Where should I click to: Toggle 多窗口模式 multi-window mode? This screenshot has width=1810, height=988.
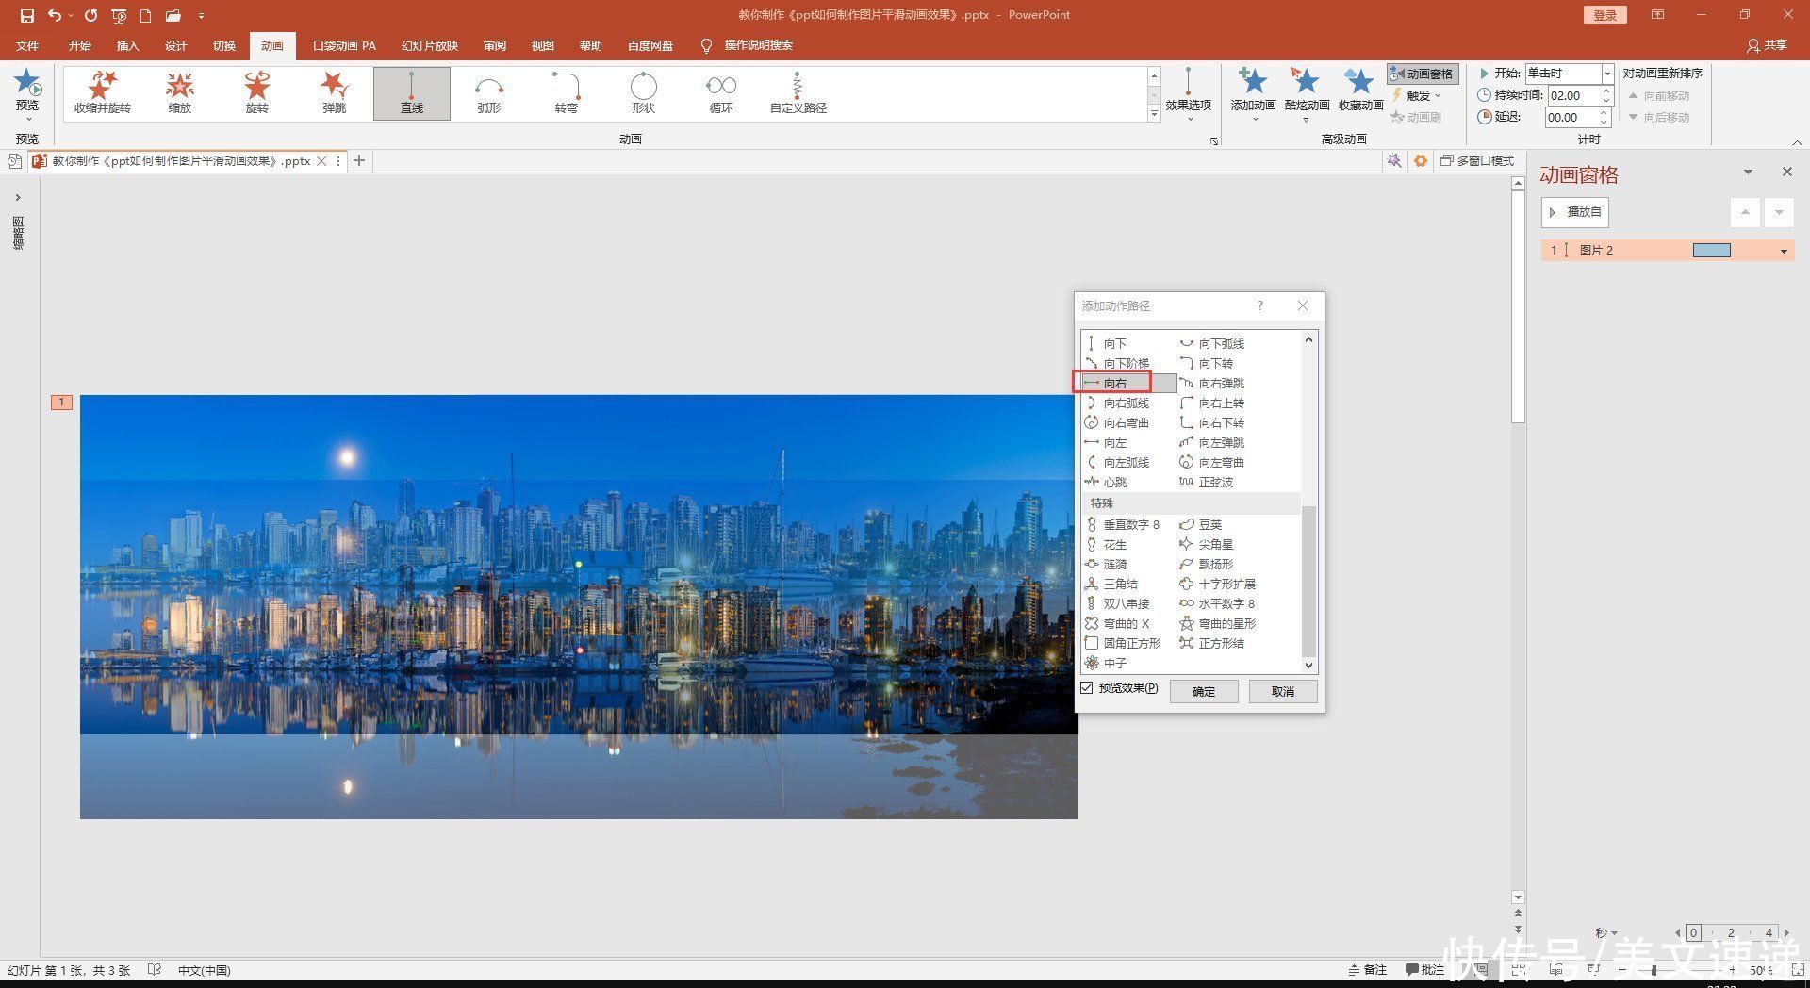point(1476,161)
